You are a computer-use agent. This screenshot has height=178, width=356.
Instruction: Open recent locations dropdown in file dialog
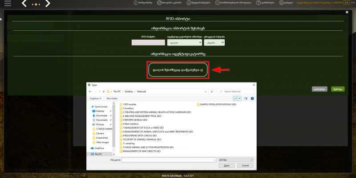[x=100, y=91]
